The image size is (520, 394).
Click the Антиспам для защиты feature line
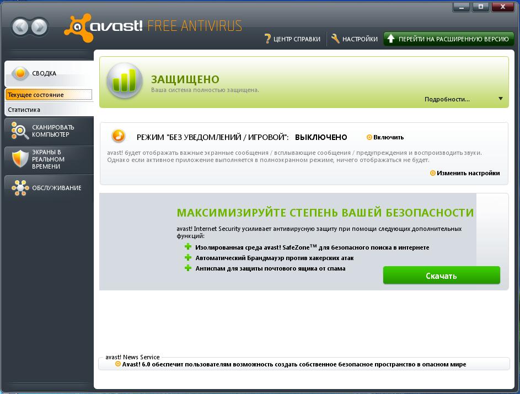[270, 268]
